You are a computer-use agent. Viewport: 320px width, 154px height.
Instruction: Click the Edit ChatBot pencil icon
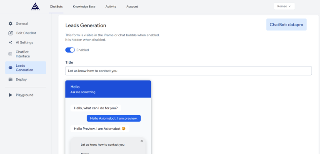(x=10, y=33)
